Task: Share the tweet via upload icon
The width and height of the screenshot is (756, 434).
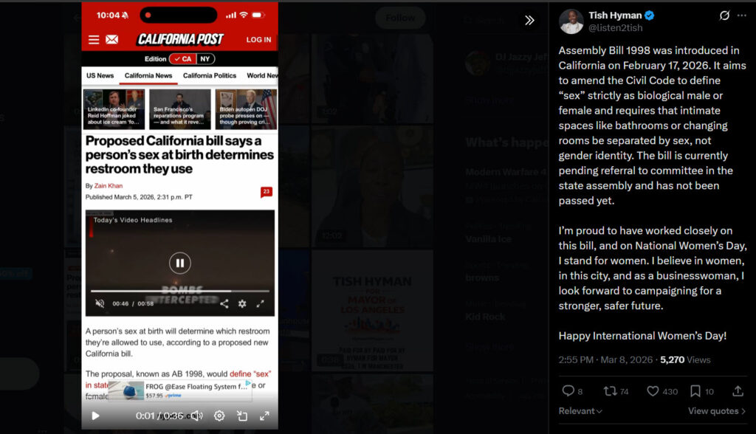Action: click(x=738, y=391)
